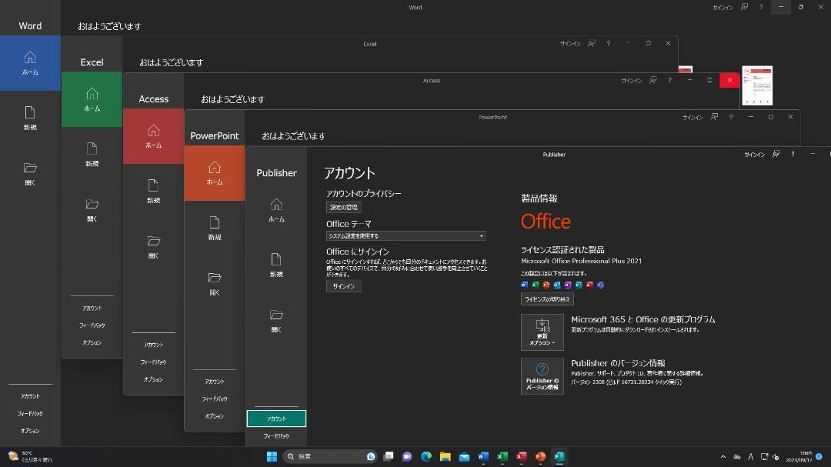Select New (新規) in the Word sidebar

click(30, 118)
